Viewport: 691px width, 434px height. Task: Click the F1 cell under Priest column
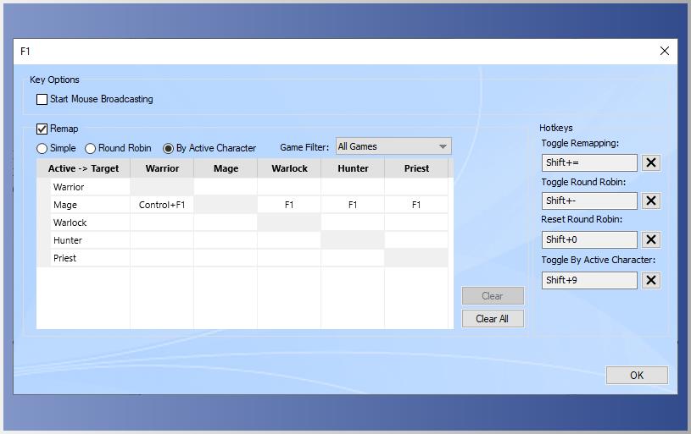click(416, 205)
